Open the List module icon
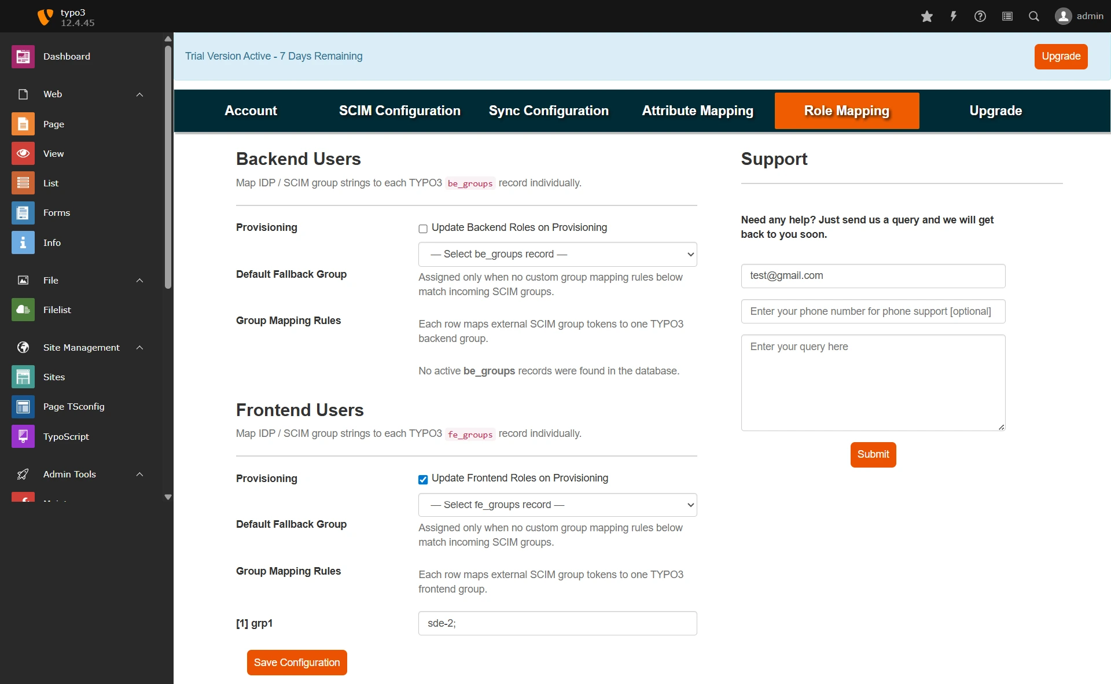The image size is (1111, 684). (x=23, y=183)
